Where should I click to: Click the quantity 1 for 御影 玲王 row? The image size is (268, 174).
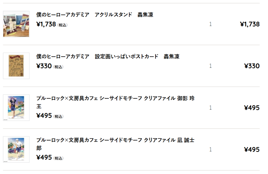click(x=211, y=108)
